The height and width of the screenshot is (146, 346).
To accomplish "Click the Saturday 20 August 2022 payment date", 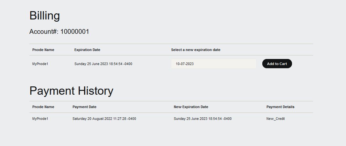I will tap(104, 119).
